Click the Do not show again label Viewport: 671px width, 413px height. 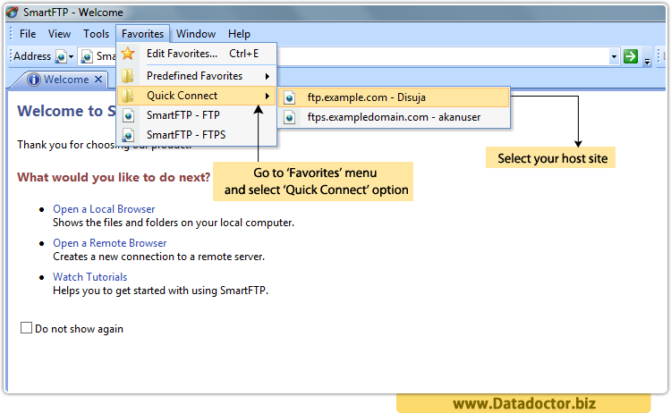click(x=79, y=329)
